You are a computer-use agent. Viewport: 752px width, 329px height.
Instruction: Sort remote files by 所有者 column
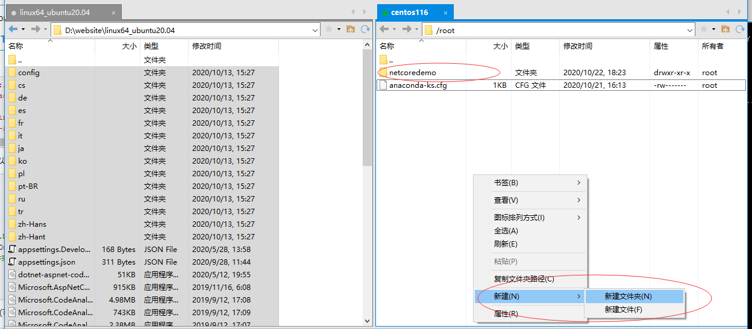point(722,46)
